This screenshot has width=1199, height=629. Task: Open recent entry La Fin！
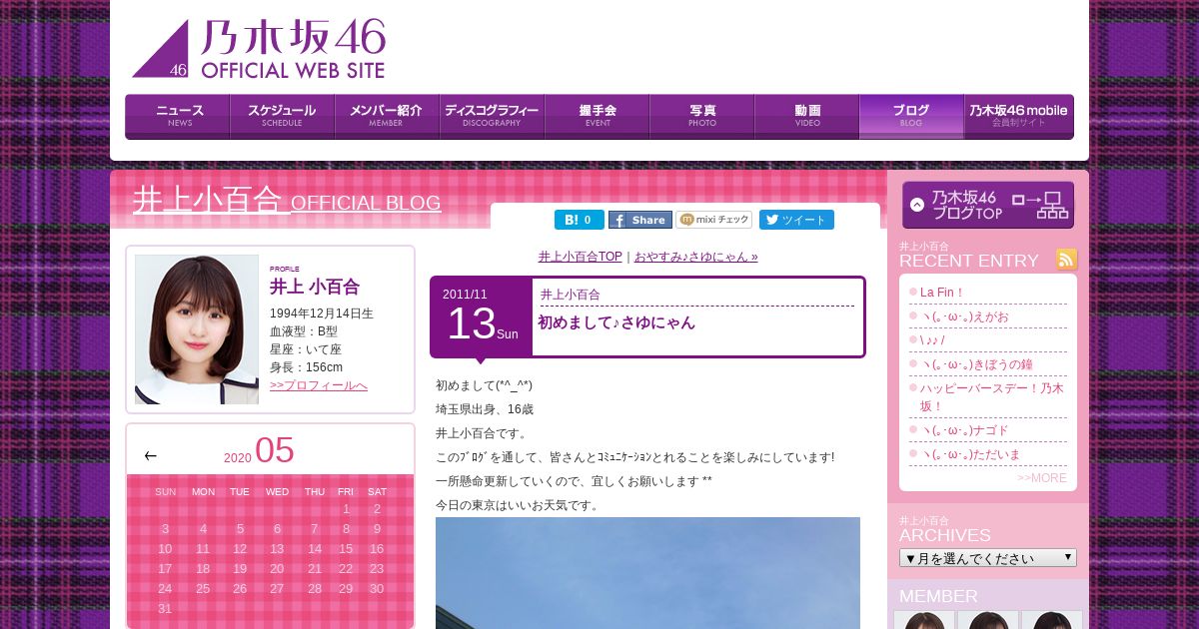click(x=941, y=293)
